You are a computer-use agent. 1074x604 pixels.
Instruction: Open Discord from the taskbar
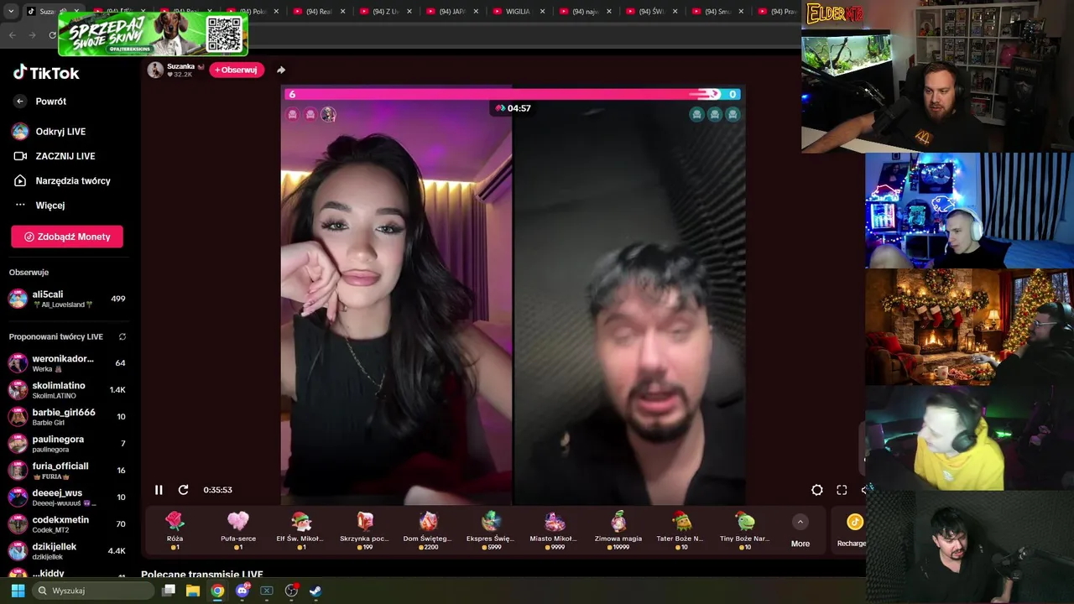point(242,591)
